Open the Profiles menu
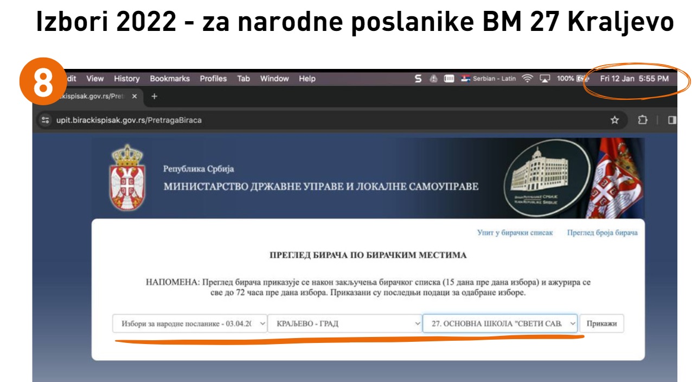The image size is (692, 382). coord(213,79)
